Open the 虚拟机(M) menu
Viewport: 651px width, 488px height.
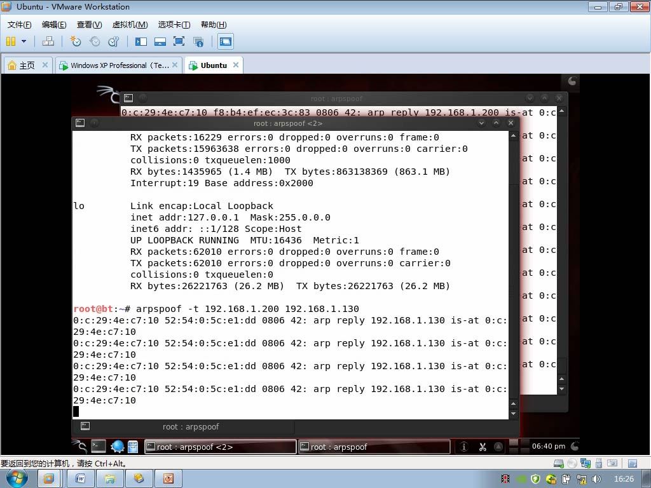[130, 25]
